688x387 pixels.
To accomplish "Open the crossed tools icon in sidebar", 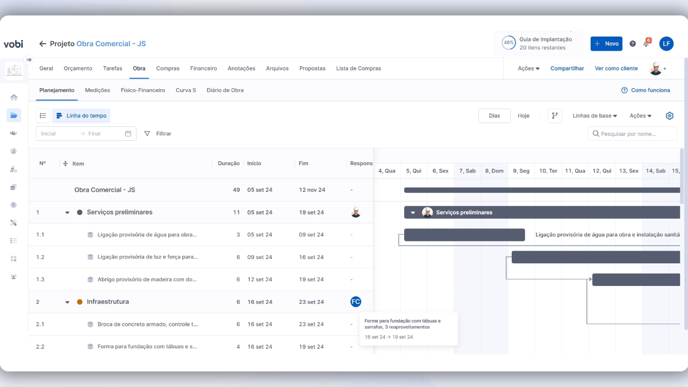I will pyautogui.click(x=14, y=223).
